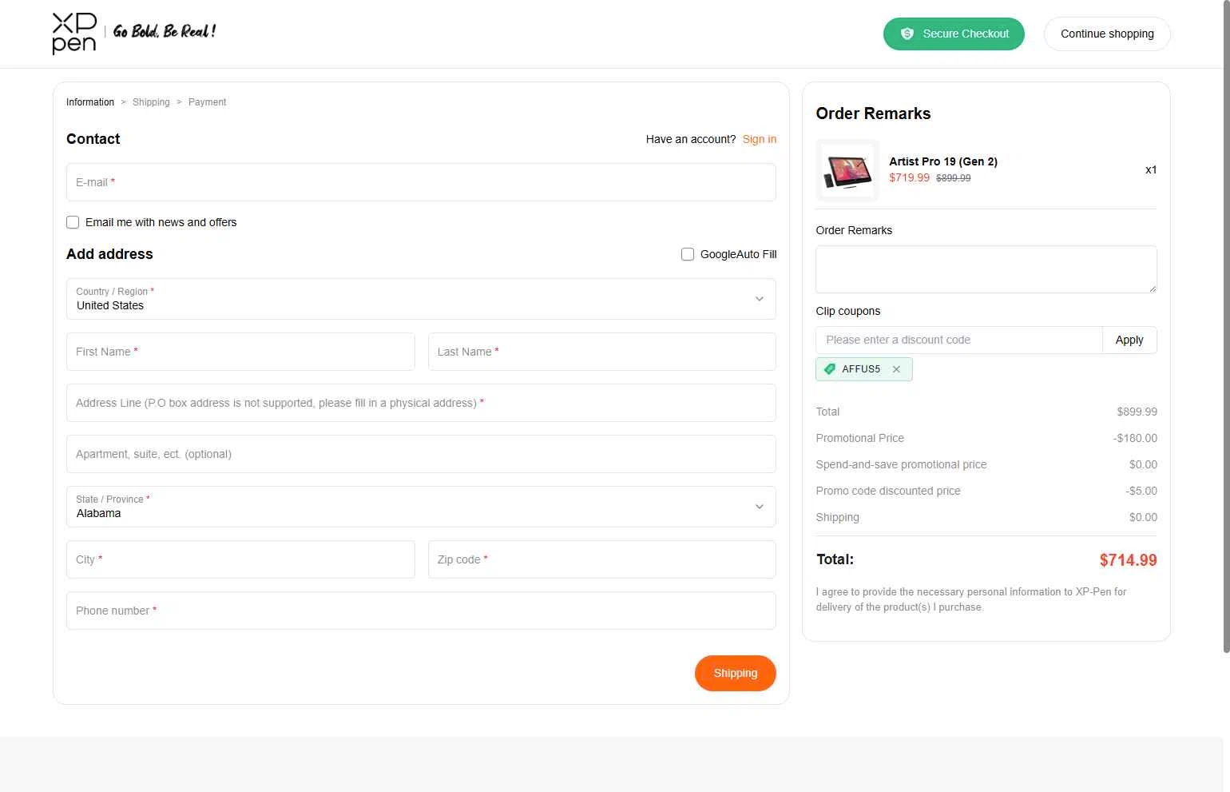
Task: Click the page vertical scrollbar
Action: point(1226,328)
